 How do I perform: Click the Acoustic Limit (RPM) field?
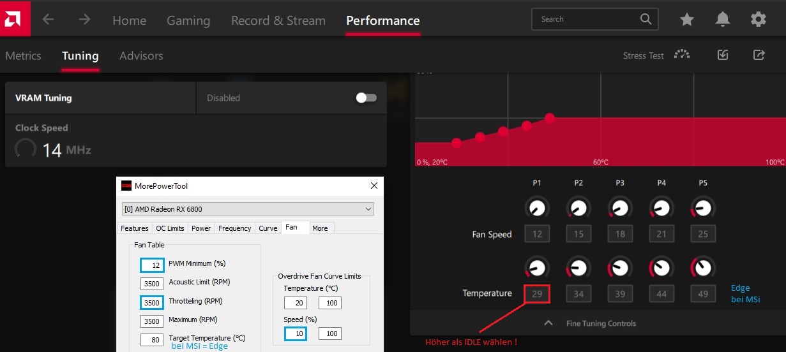(x=153, y=283)
